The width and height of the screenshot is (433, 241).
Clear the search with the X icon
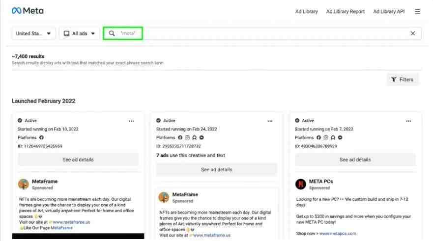[412, 33]
